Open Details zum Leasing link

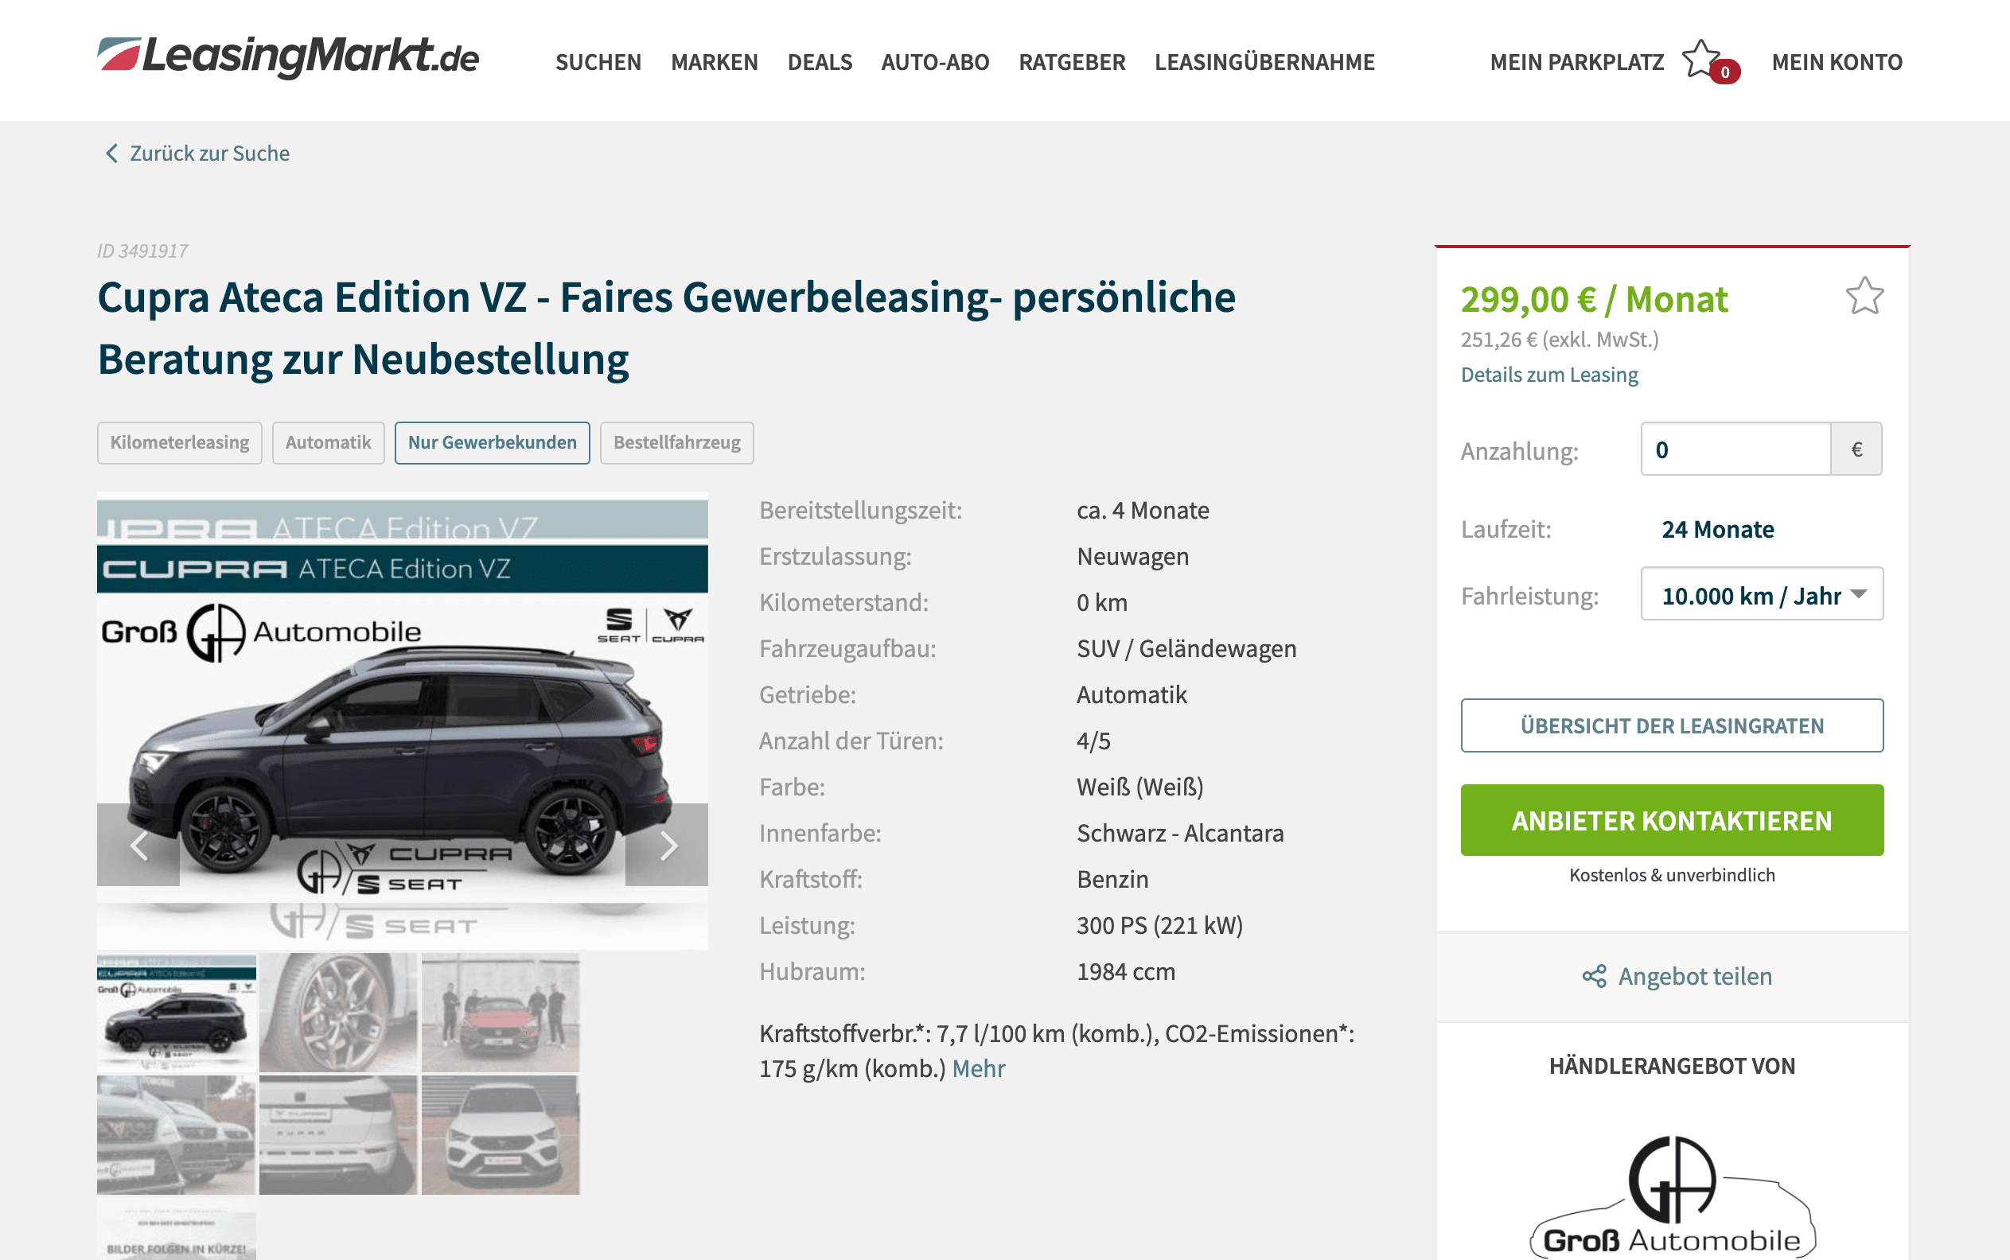(x=1549, y=375)
